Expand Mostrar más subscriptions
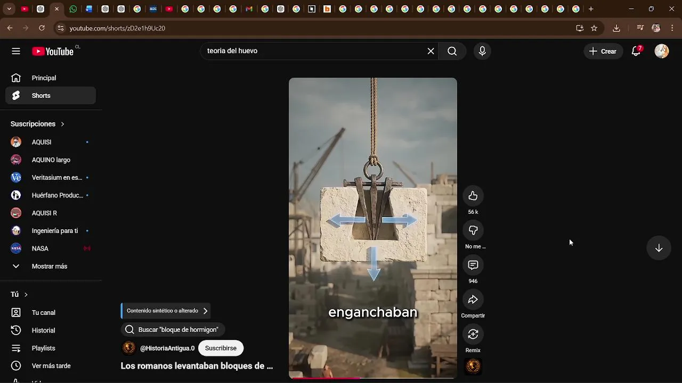Image resolution: width=682 pixels, height=383 pixels. pos(51,267)
